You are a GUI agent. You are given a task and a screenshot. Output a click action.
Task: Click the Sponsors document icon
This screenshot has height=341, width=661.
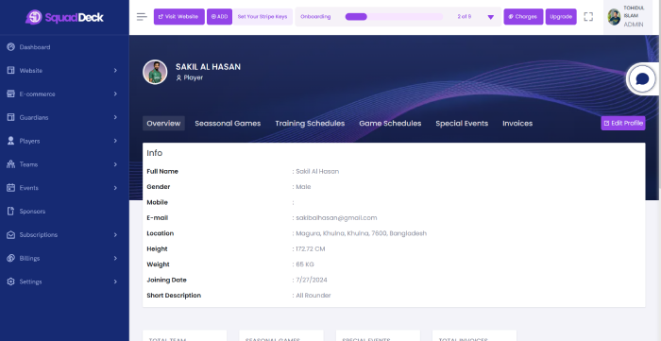tap(11, 212)
